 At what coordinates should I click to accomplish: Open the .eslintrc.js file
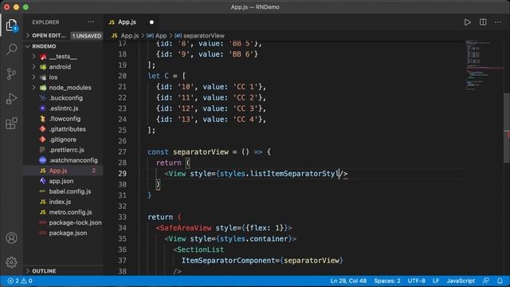(x=64, y=108)
